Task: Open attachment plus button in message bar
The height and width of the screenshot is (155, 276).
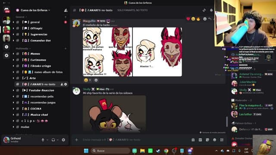Action: point(76,140)
